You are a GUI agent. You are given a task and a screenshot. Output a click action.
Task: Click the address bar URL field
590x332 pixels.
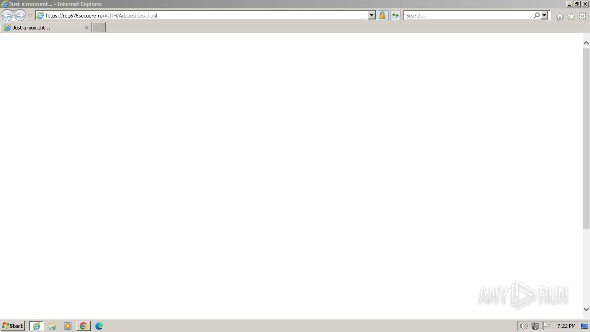[202, 15]
